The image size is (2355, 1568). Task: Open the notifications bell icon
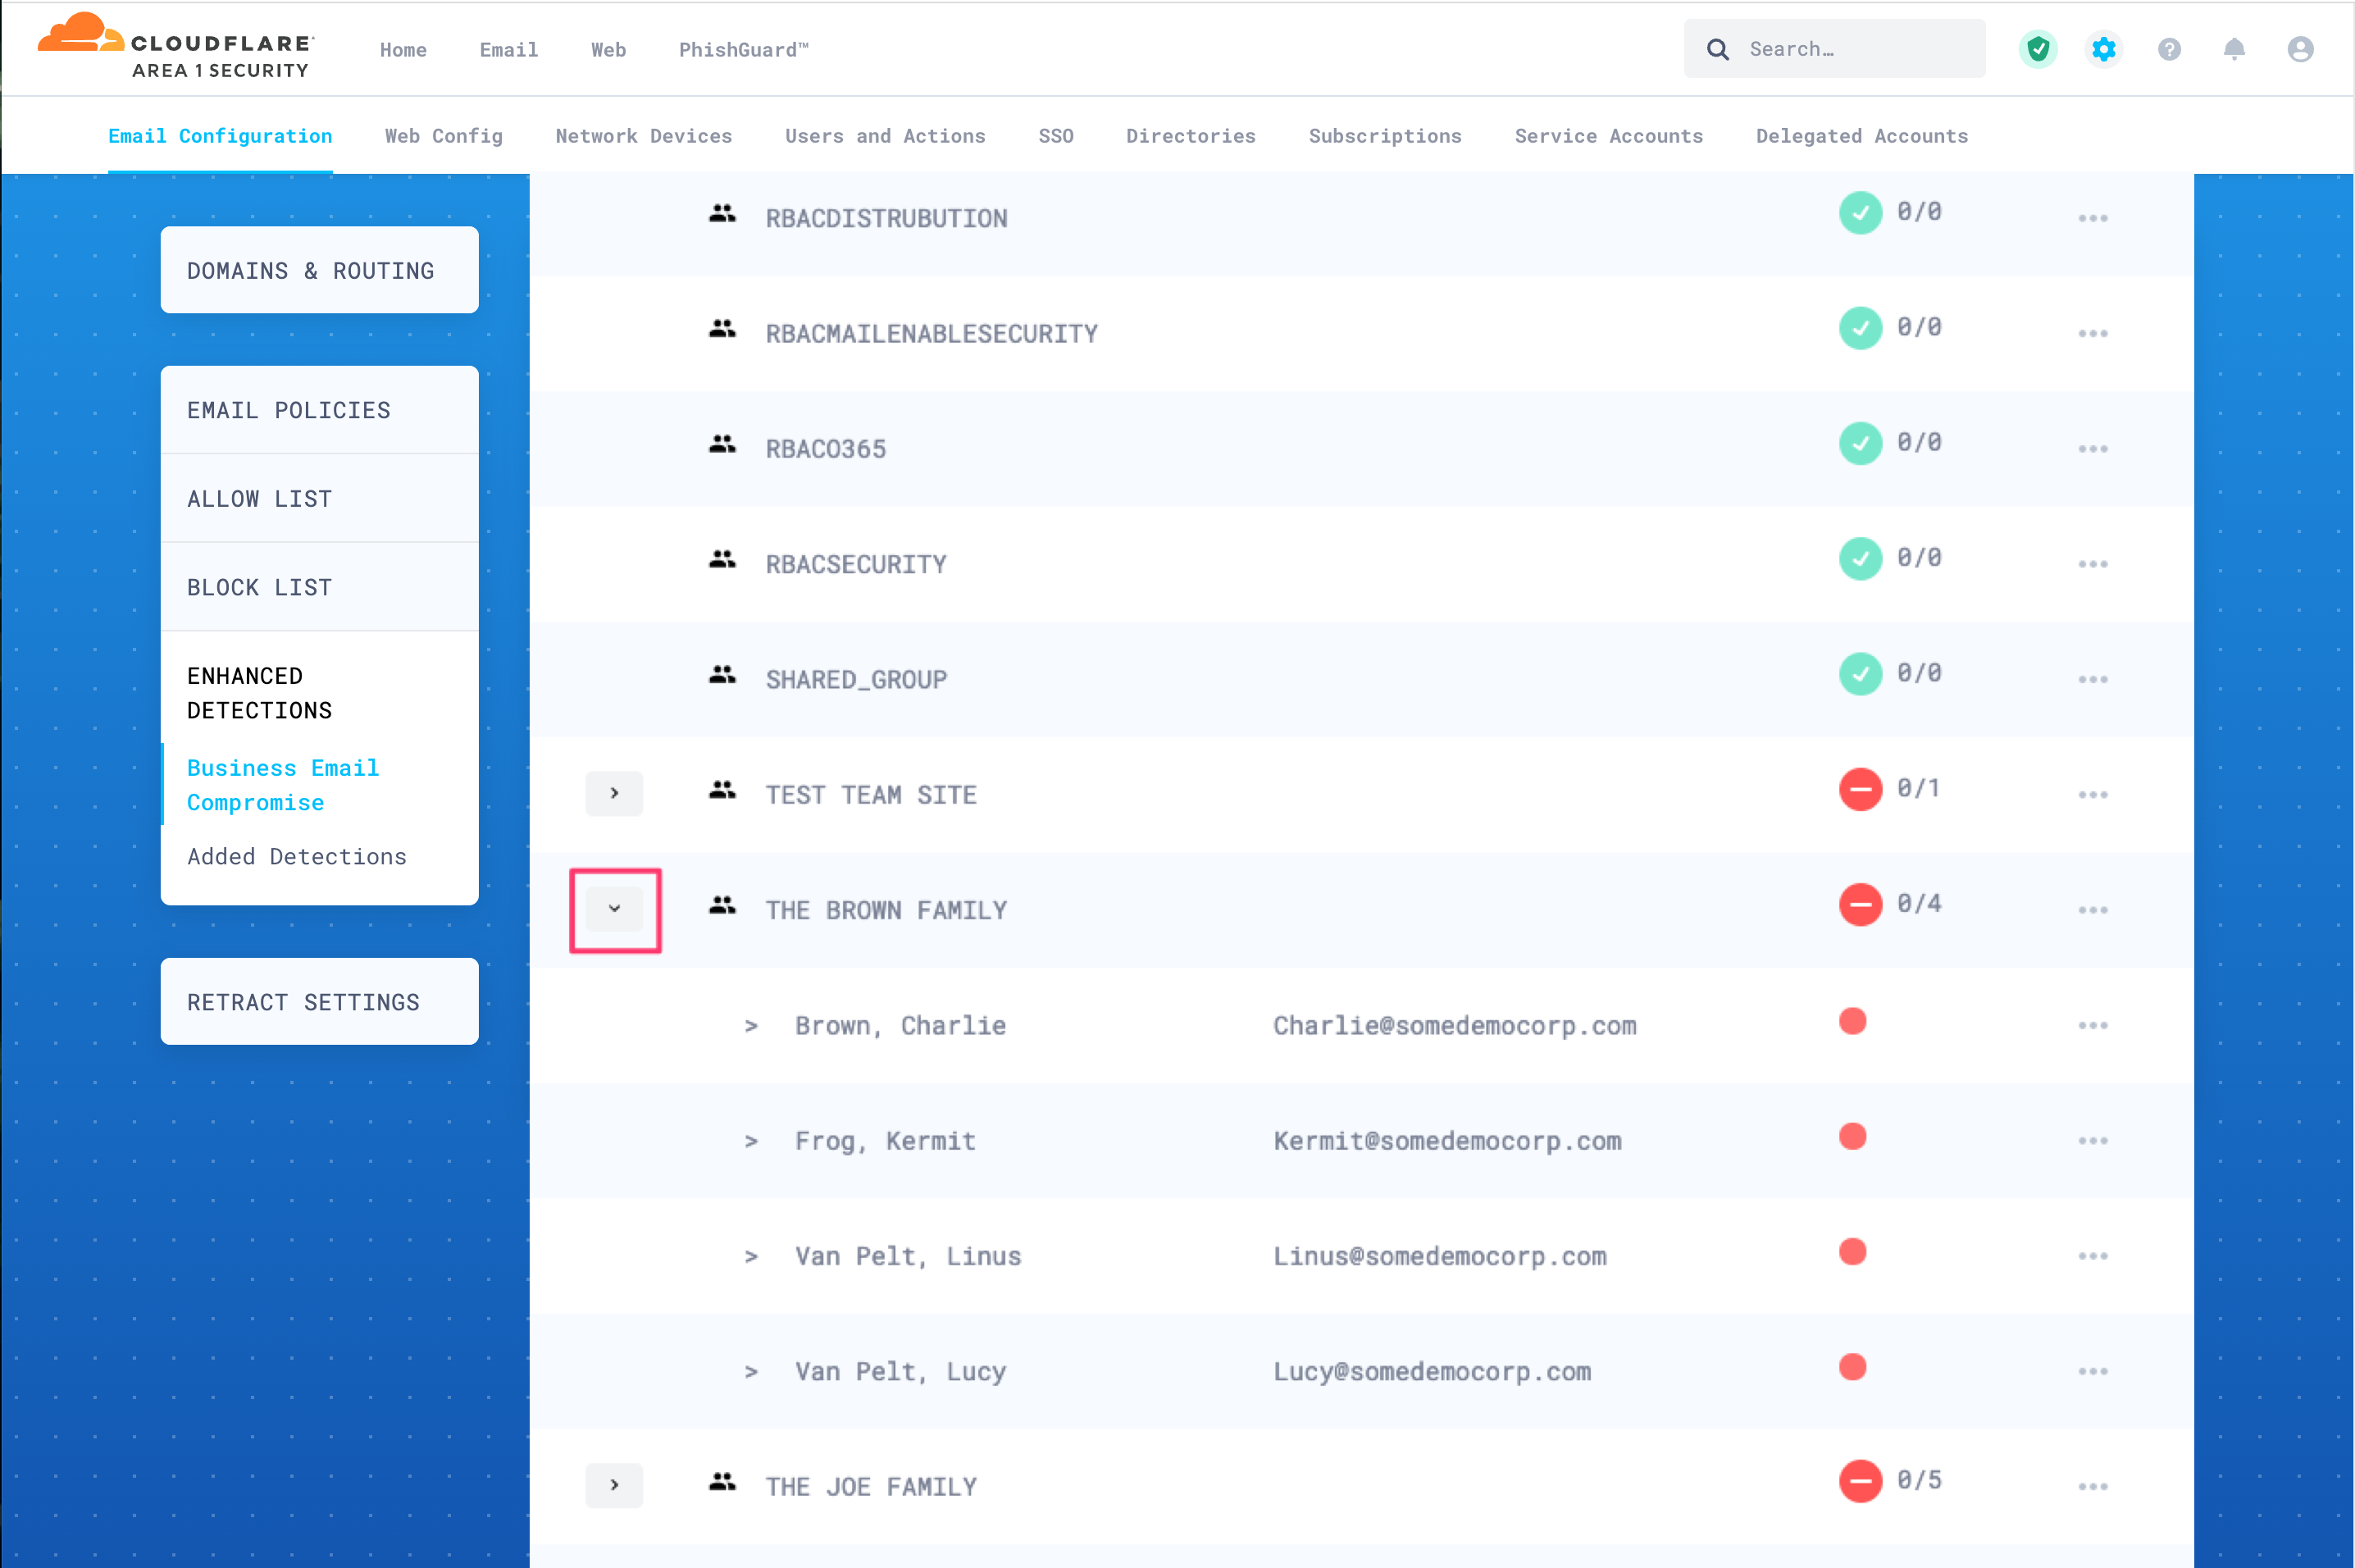(x=2234, y=49)
